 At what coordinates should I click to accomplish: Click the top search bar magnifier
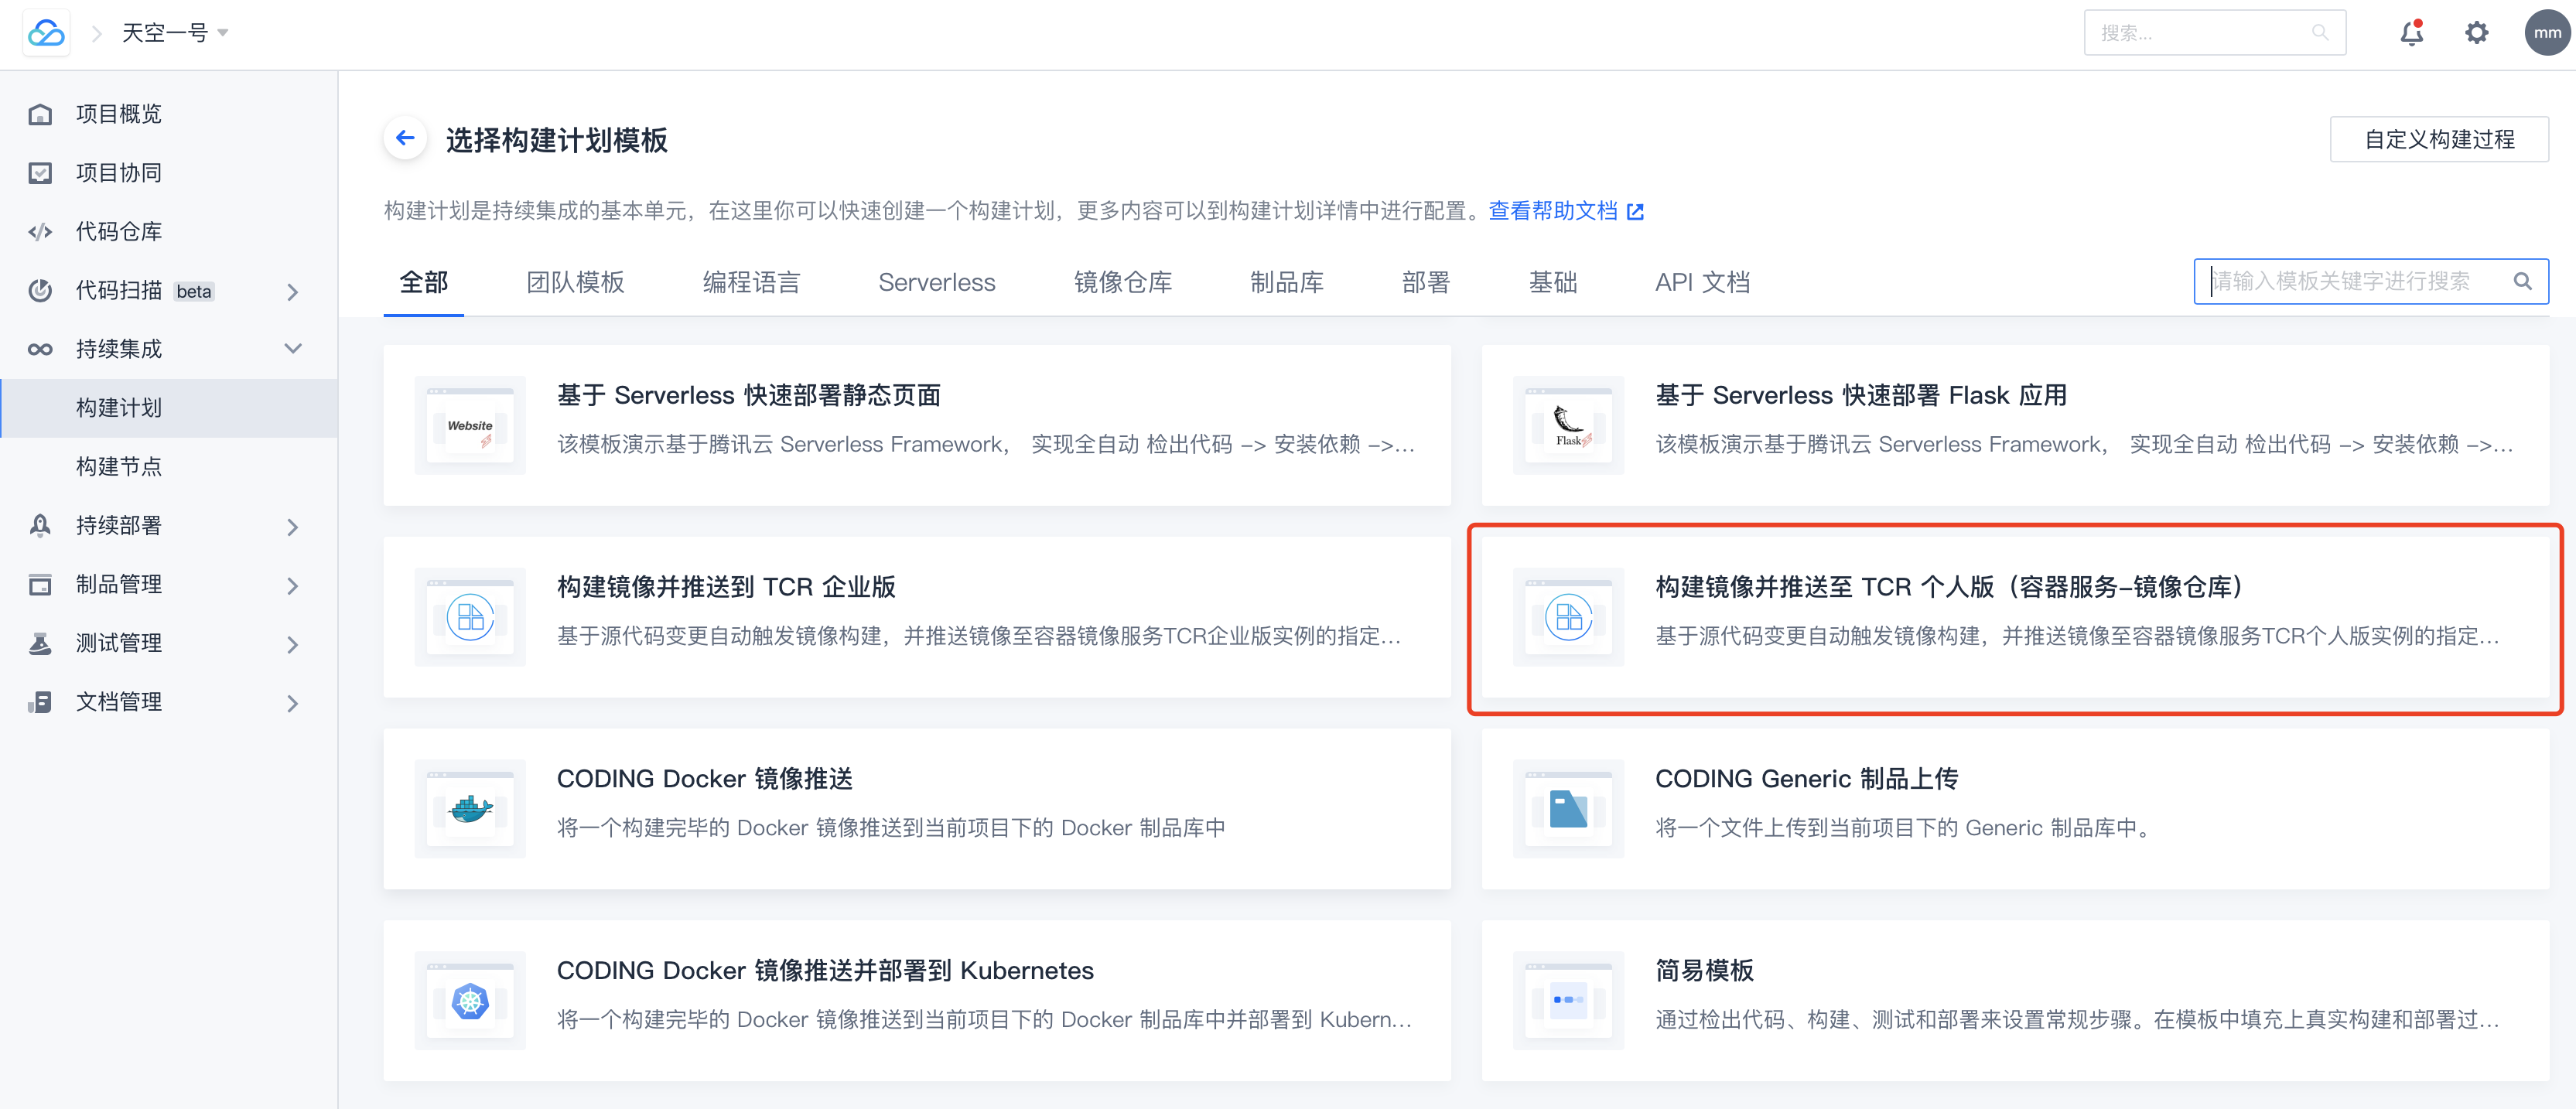click(x=2319, y=33)
